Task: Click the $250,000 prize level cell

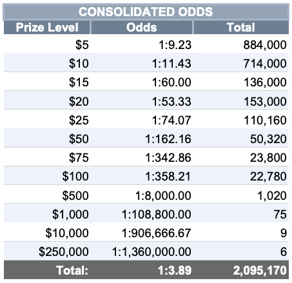Action: [x=47, y=251]
